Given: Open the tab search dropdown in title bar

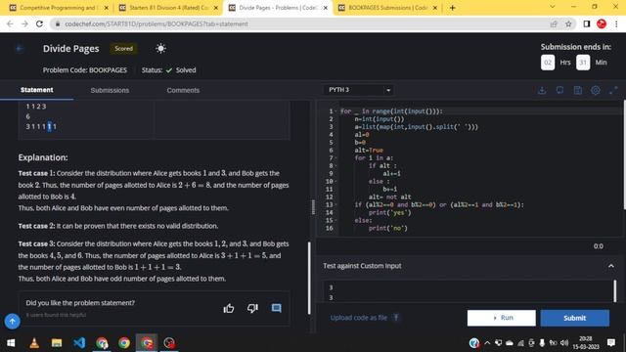Looking at the screenshot, I should point(552,7).
